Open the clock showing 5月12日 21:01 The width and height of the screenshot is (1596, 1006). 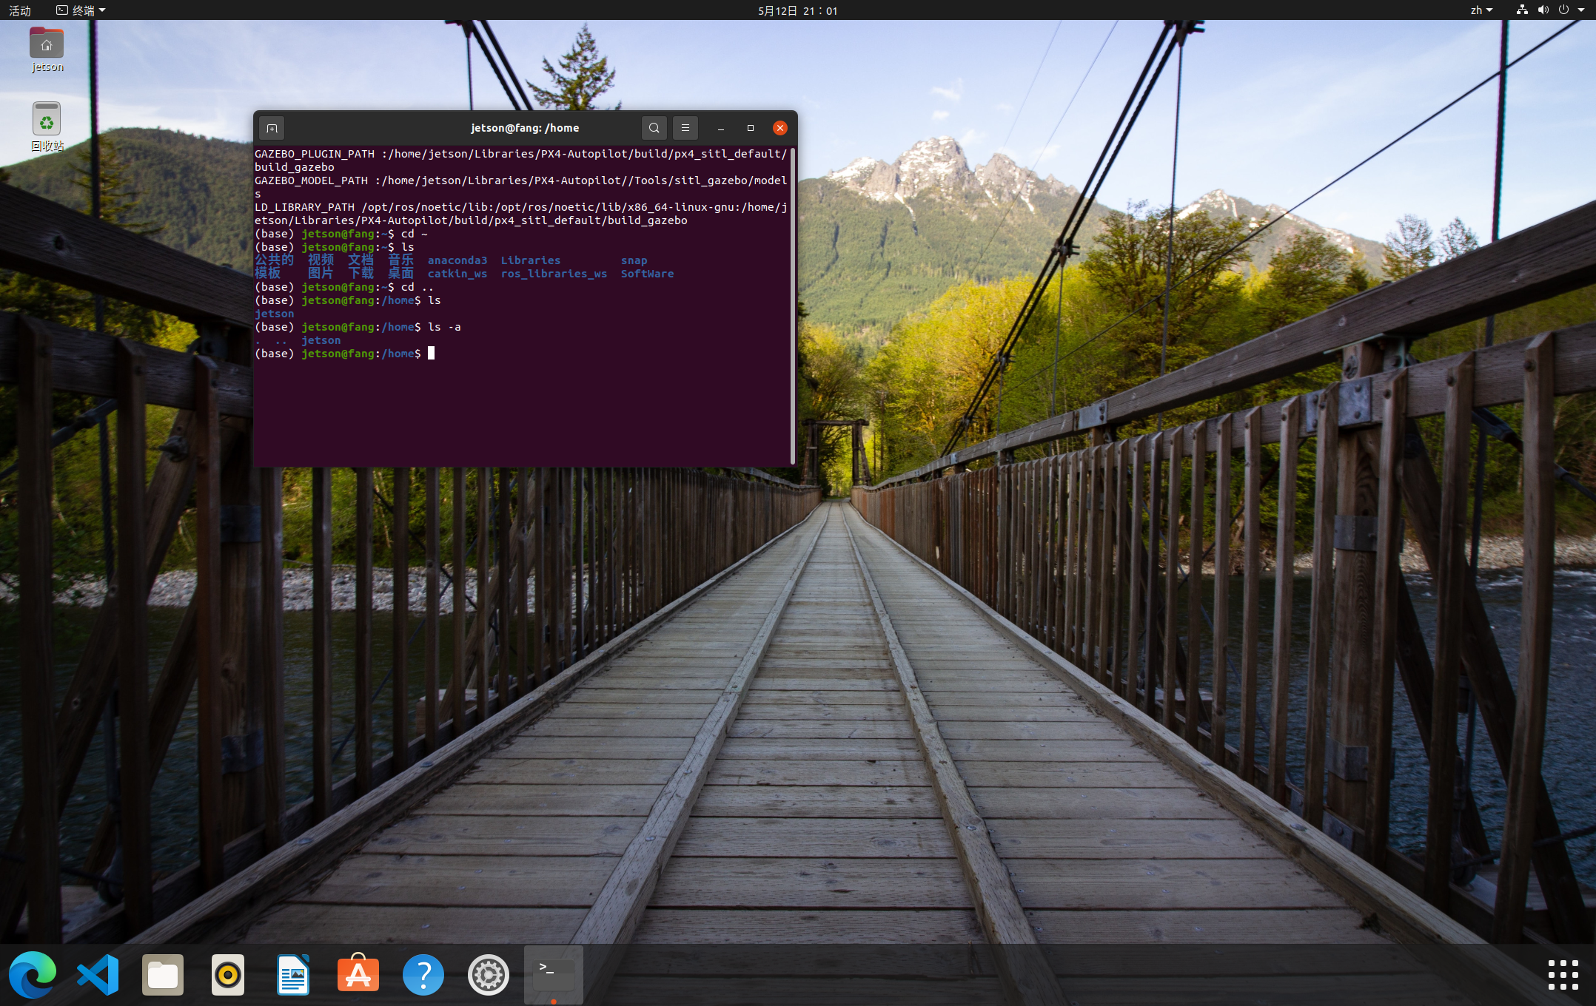pos(797,10)
